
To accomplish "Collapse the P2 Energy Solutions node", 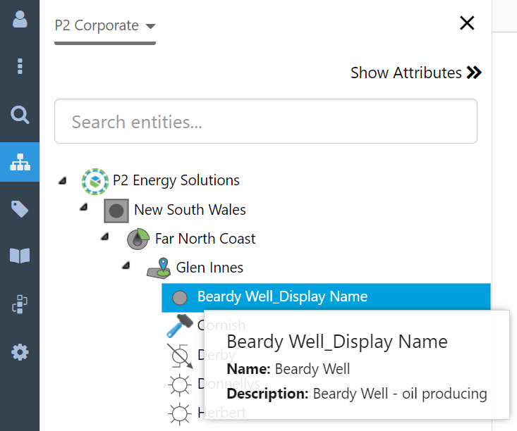I will pos(63,180).
